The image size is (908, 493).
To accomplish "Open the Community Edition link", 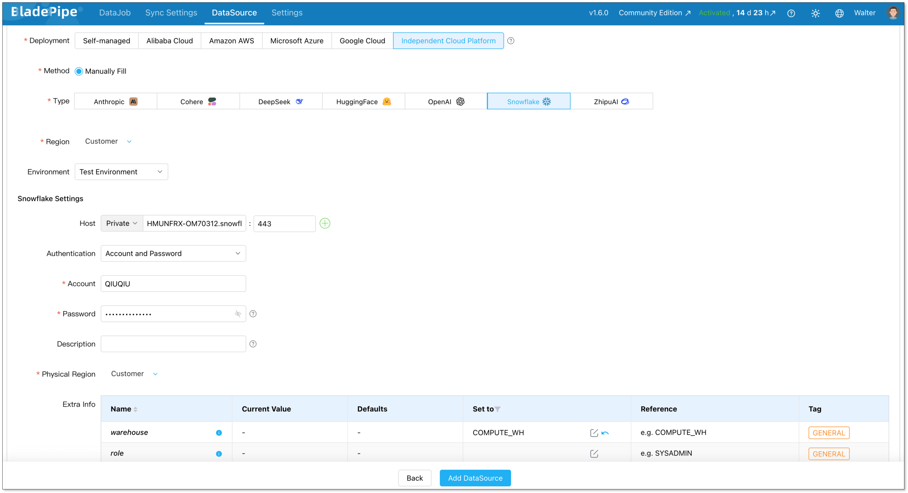I will pyautogui.click(x=655, y=13).
